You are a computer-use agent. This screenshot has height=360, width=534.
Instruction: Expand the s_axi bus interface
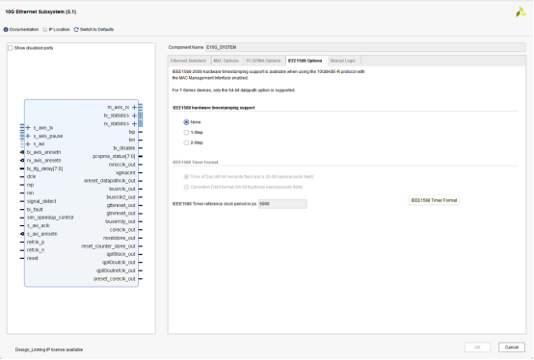click(28, 144)
